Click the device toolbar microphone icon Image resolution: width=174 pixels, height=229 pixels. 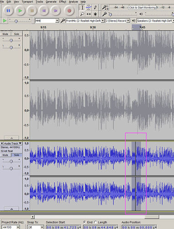click(x=63, y=21)
